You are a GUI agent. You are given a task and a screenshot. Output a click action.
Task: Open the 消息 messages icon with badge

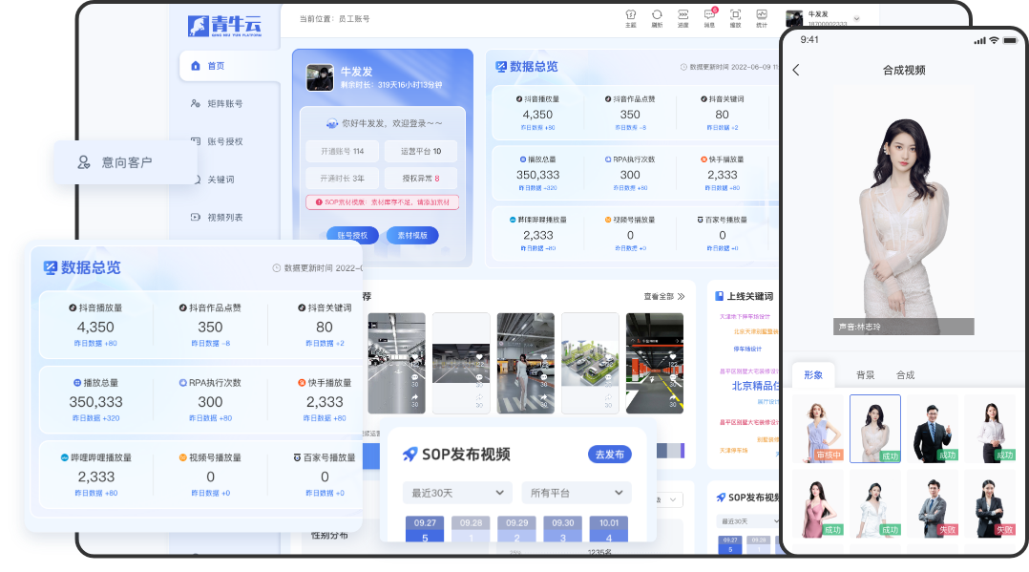coord(709,17)
